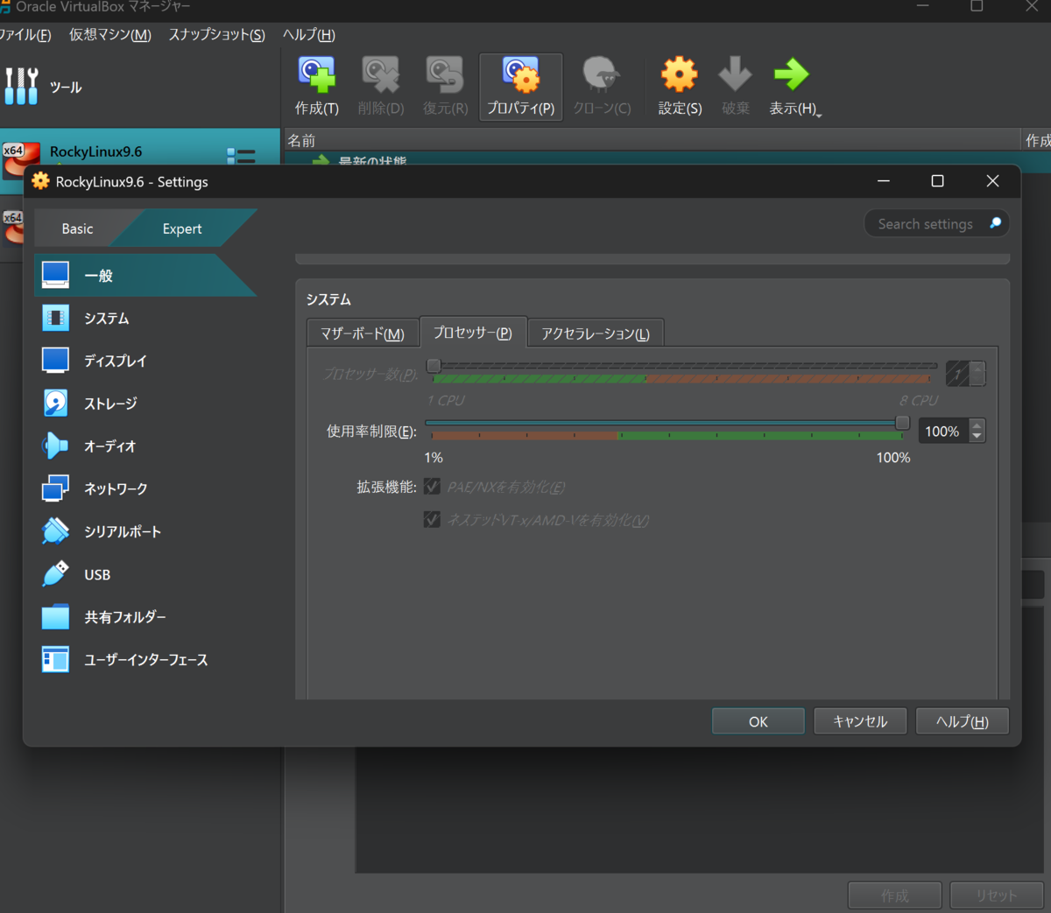The width and height of the screenshot is (1051, 913).
Task: Select the シリアルポート settings category
Action: (x=145, y=531)
